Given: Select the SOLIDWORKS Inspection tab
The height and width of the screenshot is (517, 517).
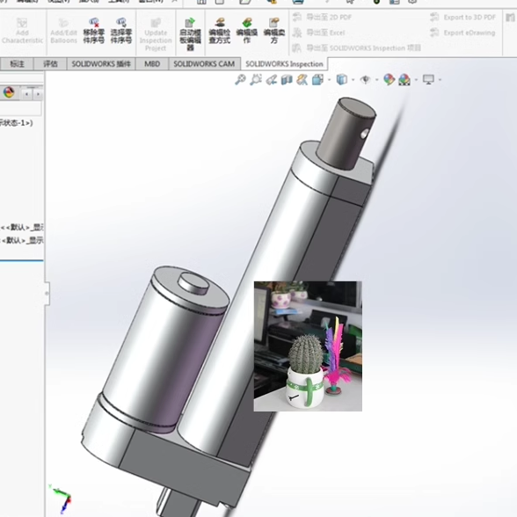Looking at the screenshot, I should pyautogui.click(x=284, y=64).
